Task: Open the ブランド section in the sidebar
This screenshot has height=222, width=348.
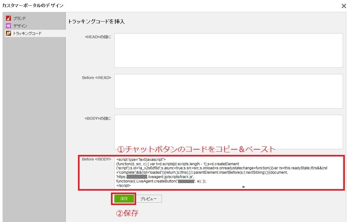Action: pyautogui.click(x=19, y=18)
